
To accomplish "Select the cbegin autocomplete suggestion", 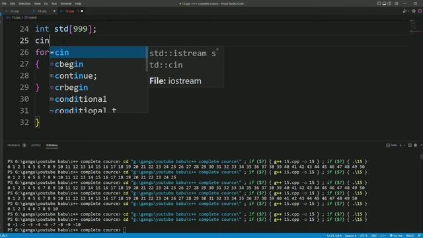I will coord(98,64).
